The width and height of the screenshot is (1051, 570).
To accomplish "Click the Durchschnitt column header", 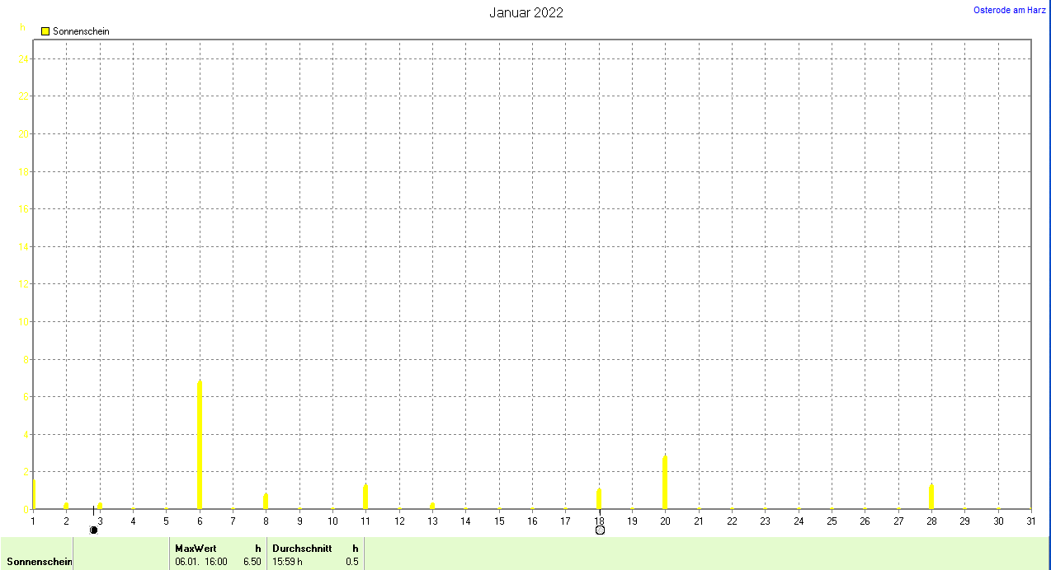I will pos(302,548).
